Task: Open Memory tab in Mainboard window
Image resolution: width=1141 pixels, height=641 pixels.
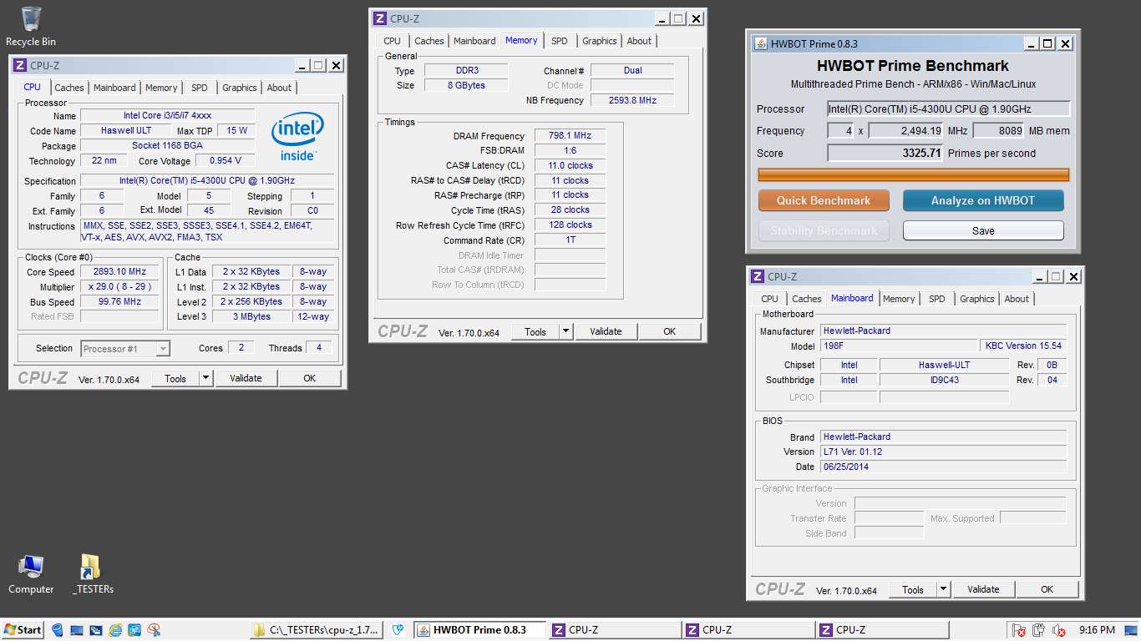Action: point(899,299)
